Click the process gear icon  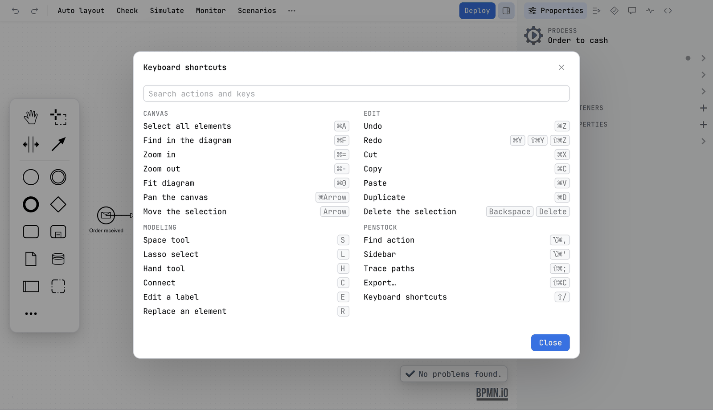pos(533,36)
